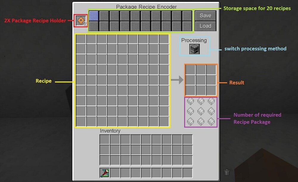Click the last slot in the hotbar row
This screenshot has width=298, height=182.
[x=187, y=173]
